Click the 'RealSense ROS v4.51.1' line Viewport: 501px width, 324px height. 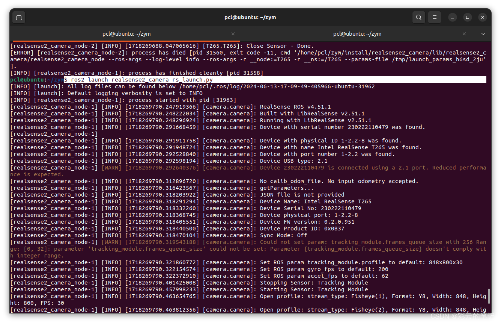pyautogui.click(x=170, y=107)
